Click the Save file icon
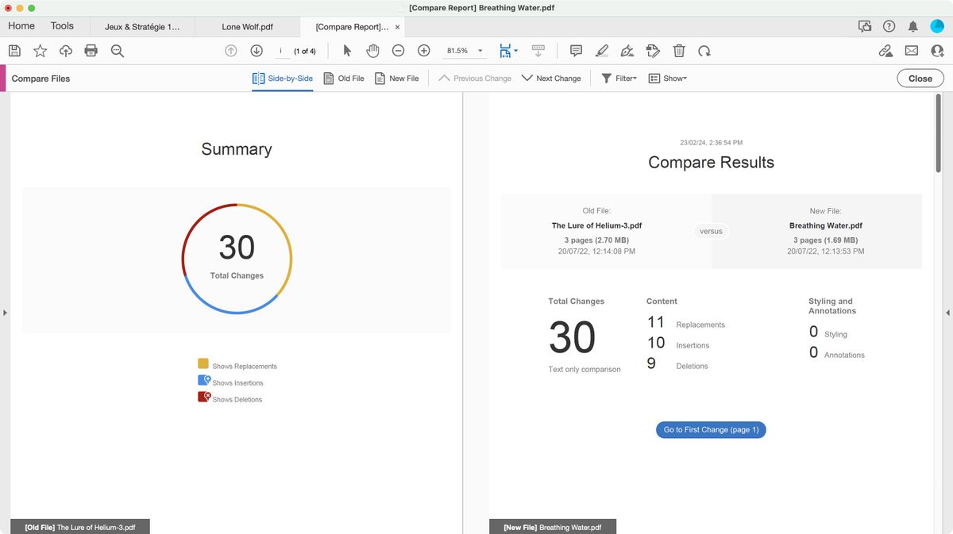953x534 pixels. (x=14, y=50)
